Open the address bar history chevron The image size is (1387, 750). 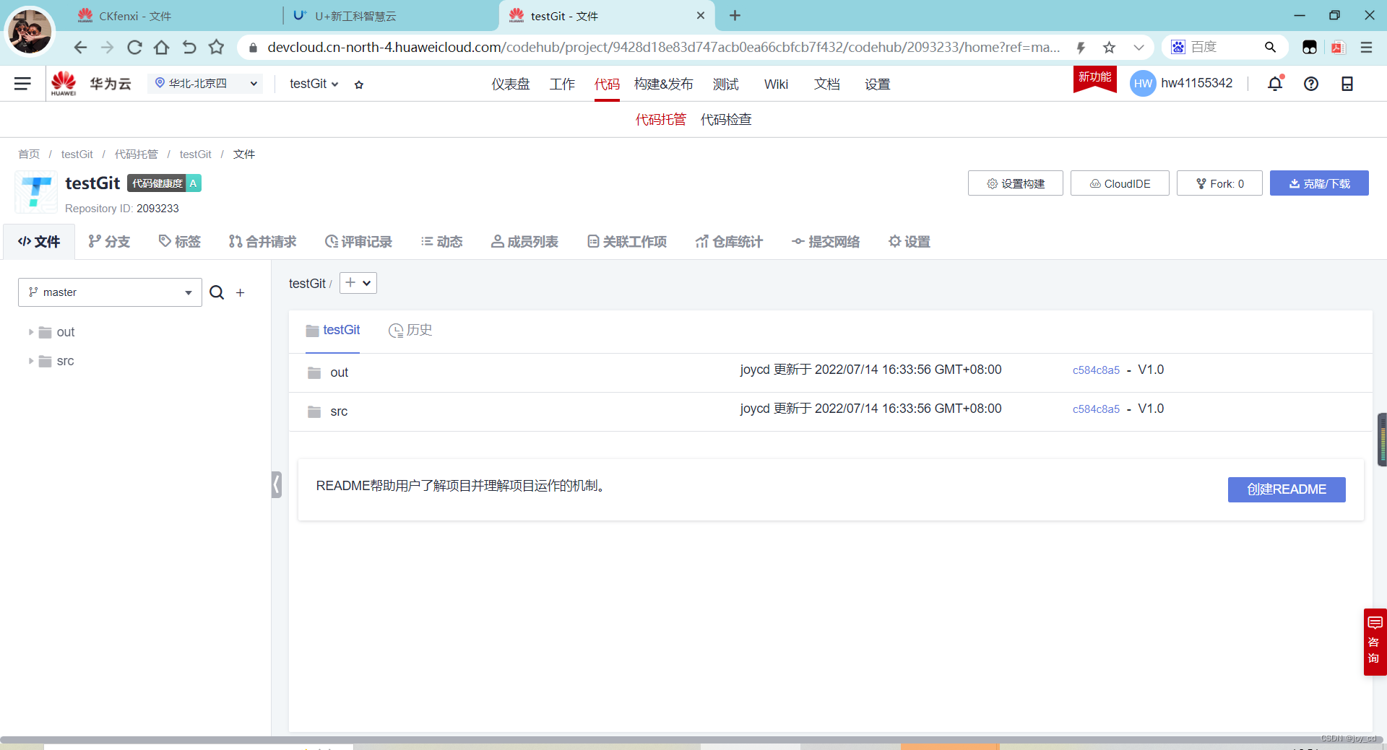click(1138, 48)
